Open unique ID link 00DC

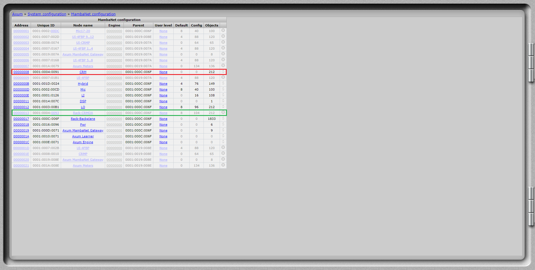(55, 31)
